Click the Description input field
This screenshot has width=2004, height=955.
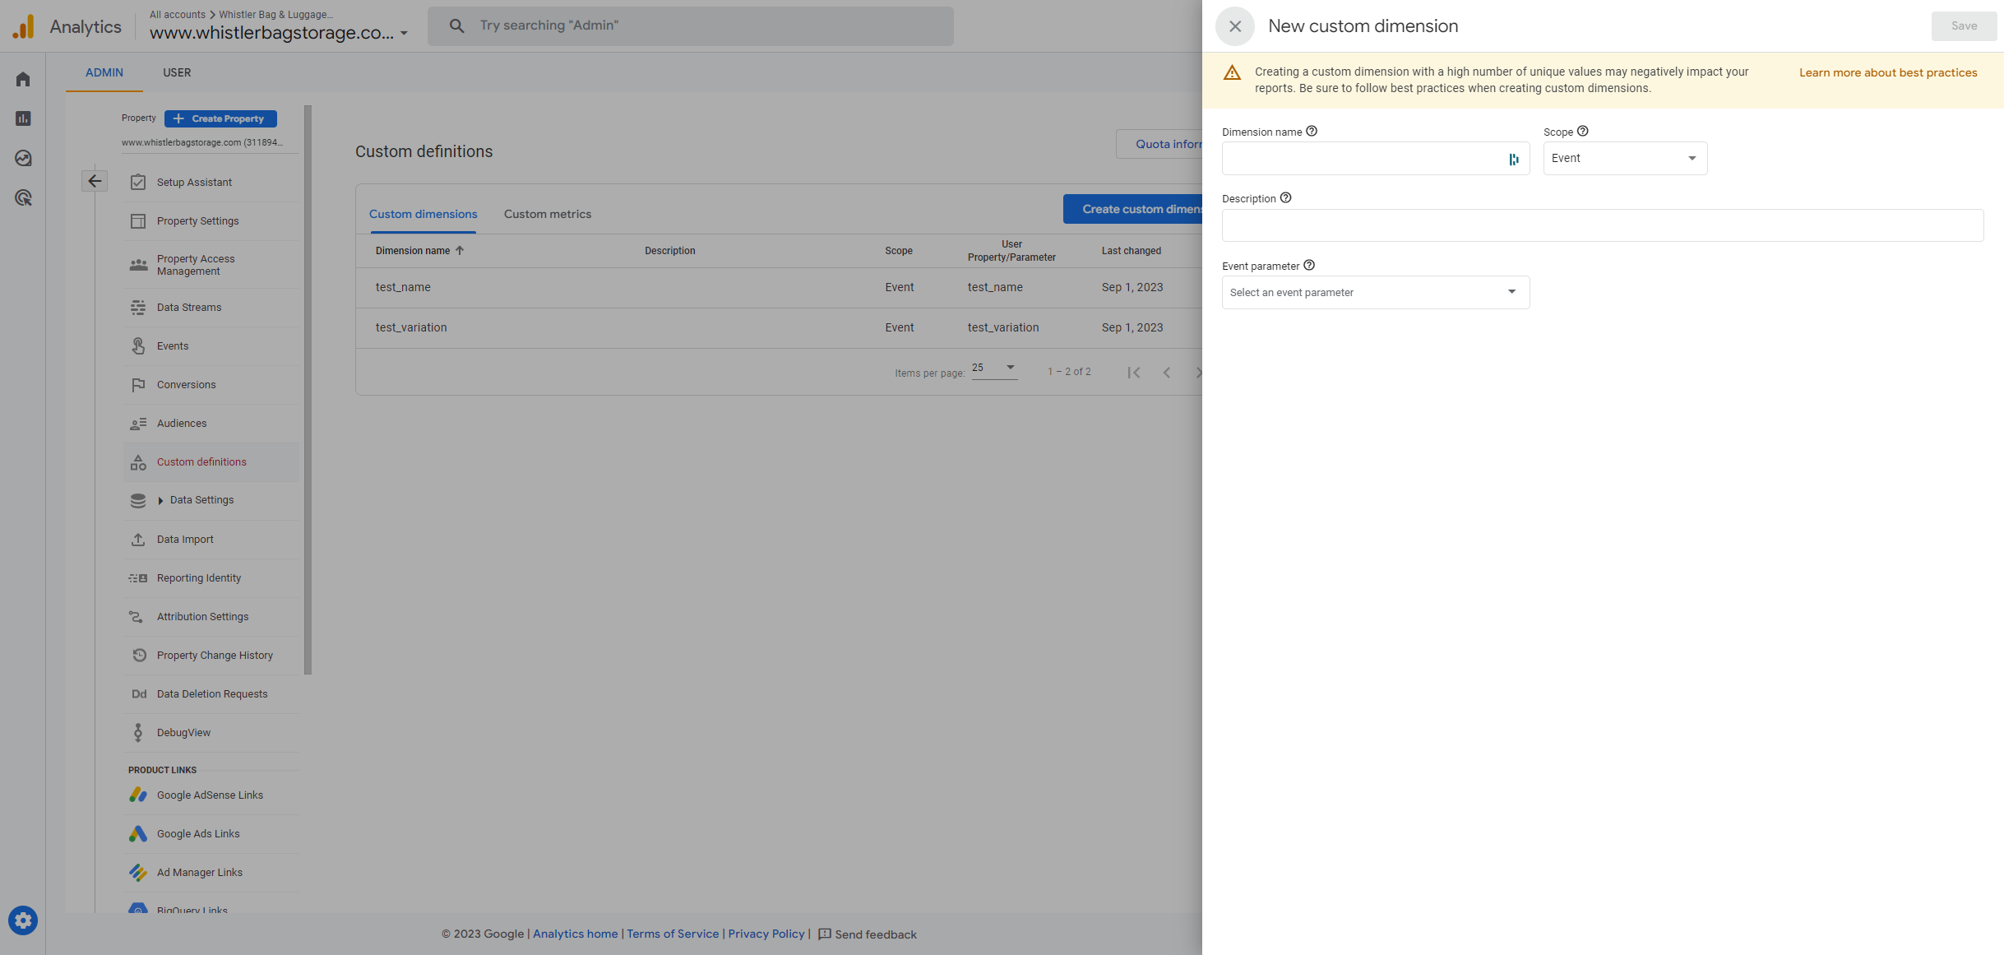(x=1603, y=225)
